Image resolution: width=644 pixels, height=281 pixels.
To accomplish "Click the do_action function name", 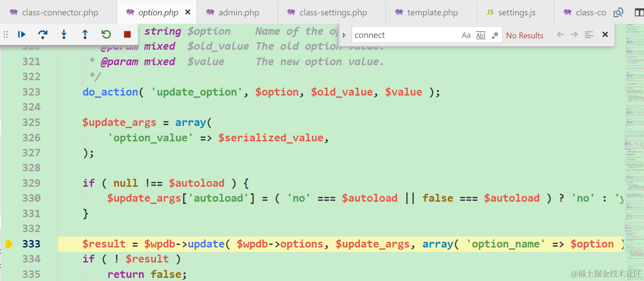I will point(110,92).
